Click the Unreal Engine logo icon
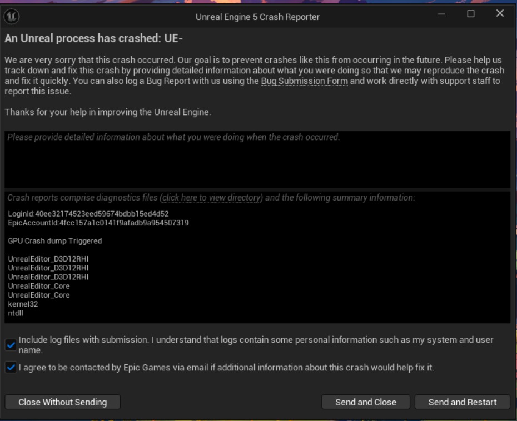 pos(12,16)
